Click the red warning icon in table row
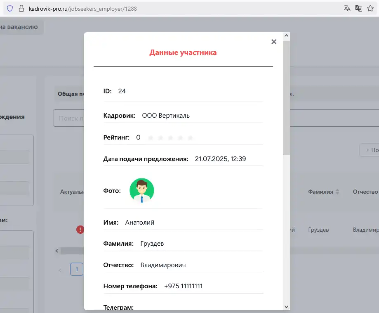This screenshot has width=379, height=313. tap(80, 230)
